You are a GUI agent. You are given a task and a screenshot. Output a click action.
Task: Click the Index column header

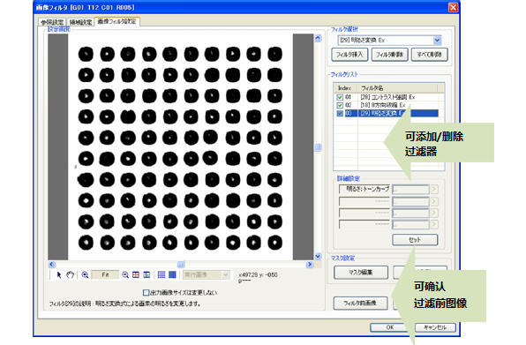346,88
